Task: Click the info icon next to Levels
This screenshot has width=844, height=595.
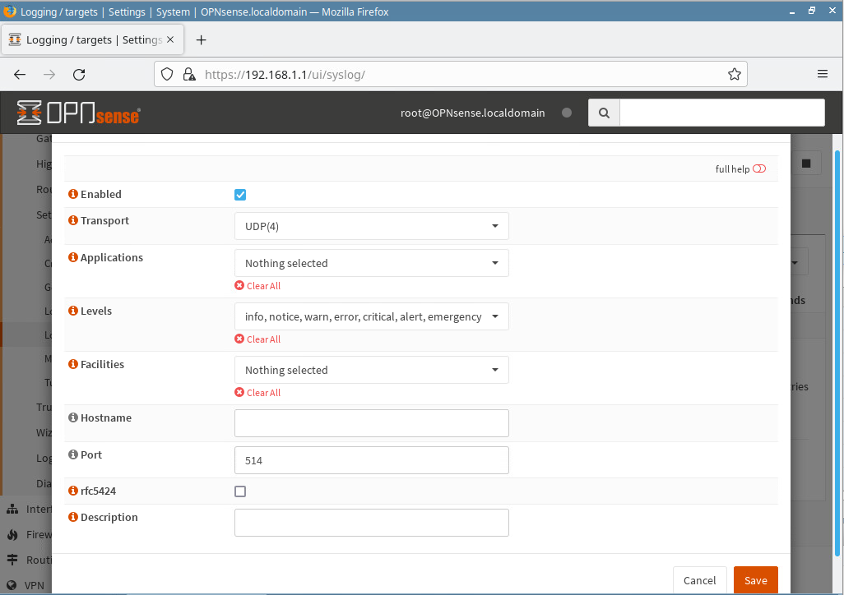Action: coord(73,311)
